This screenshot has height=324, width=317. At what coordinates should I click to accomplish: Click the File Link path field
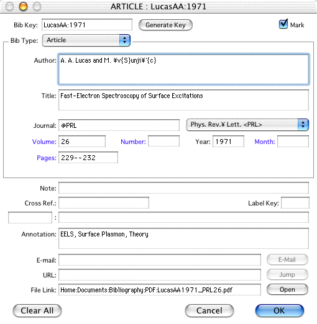pyautogui.click(x=160, y=290)
